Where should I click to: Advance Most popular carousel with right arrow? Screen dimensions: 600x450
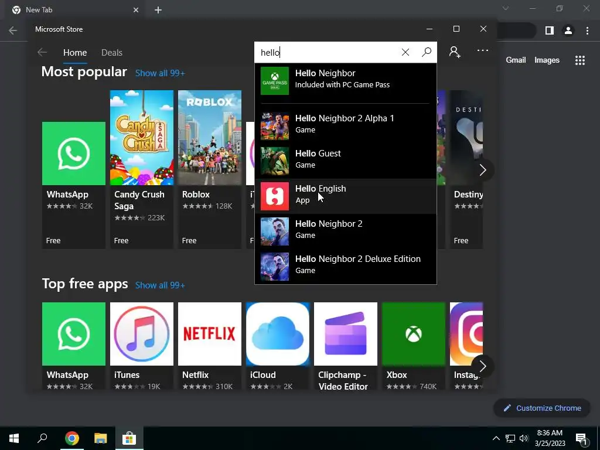click(x=483, y=170)
